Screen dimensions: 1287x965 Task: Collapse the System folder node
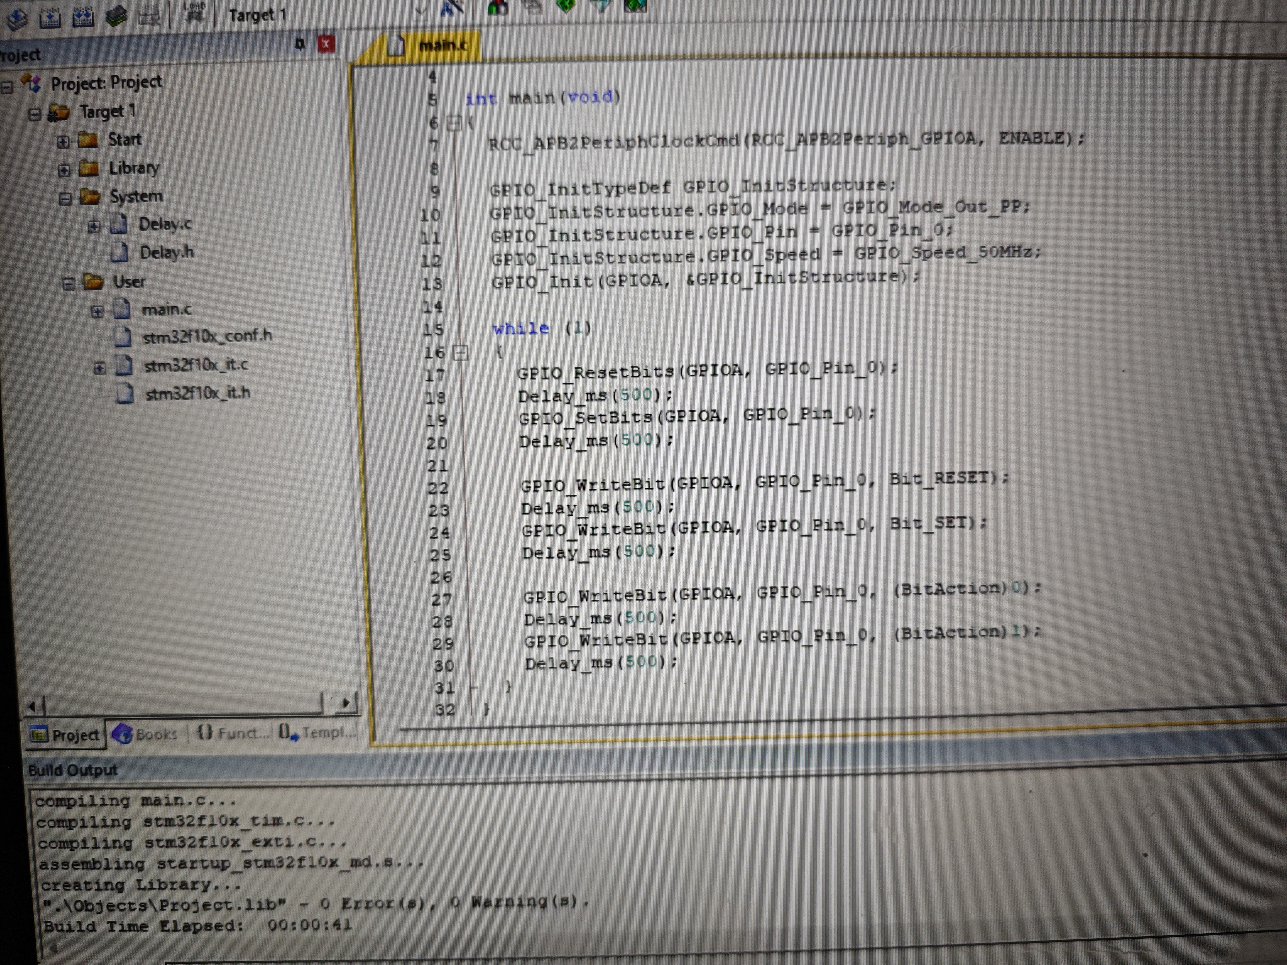click(x=65, y=199)
